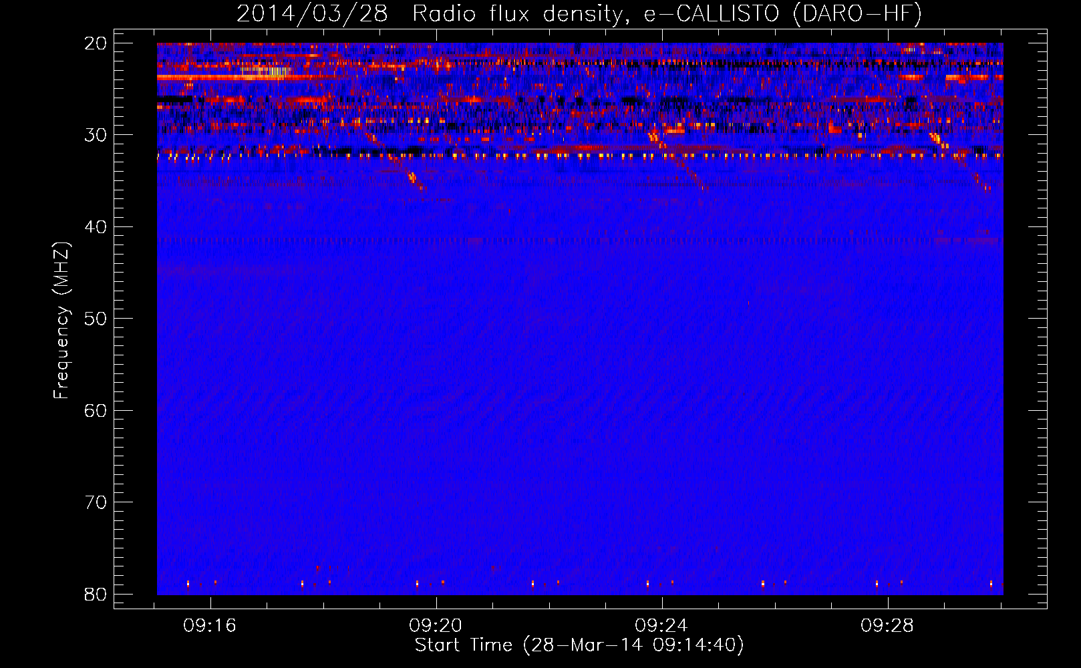Click the frequency tick label '50'

click(x=96, y=319)
